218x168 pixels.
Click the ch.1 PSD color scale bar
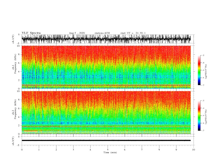click(199, 70)
